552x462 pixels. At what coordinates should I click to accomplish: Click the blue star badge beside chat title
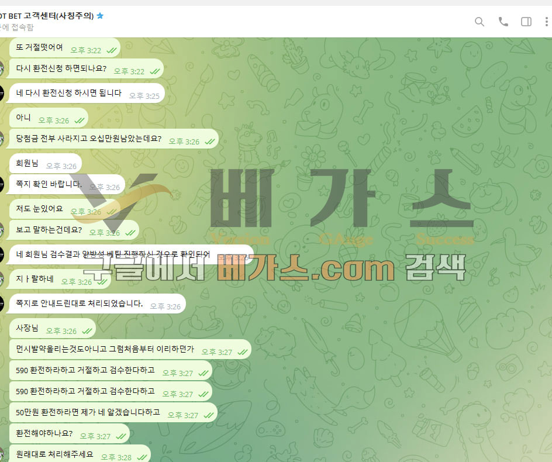point(100,15)
